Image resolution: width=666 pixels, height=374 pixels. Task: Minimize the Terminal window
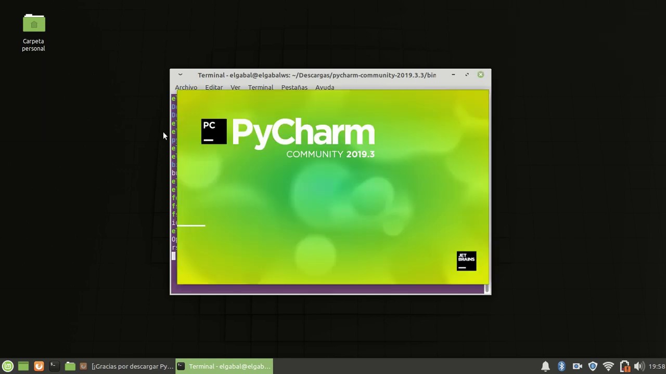453,75
